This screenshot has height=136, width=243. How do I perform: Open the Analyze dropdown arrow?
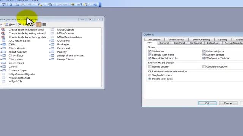pos(54,5)
